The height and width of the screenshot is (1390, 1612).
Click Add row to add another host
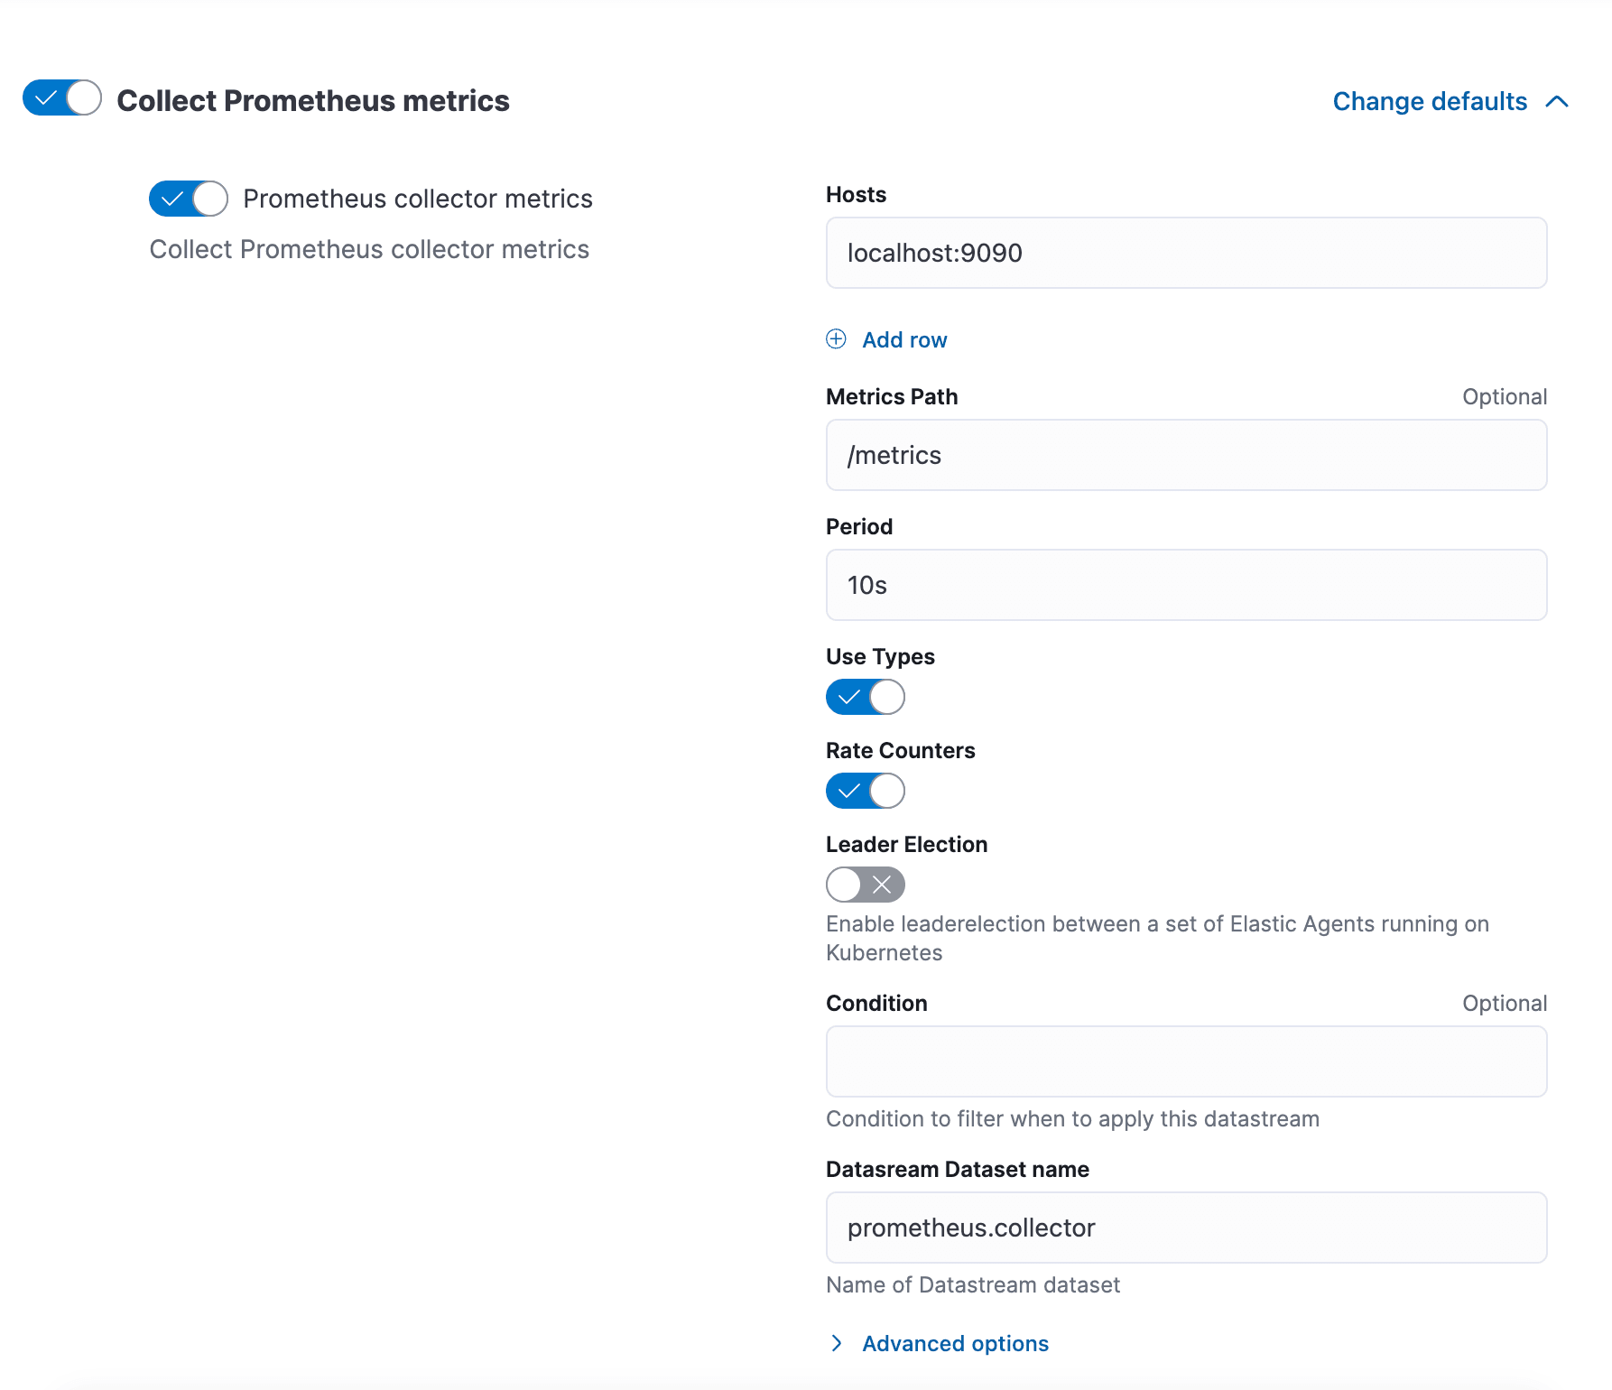pyautogui.click(x=903, y=339)
